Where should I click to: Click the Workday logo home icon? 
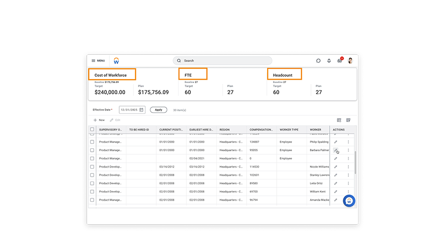(x=116, y=61)
